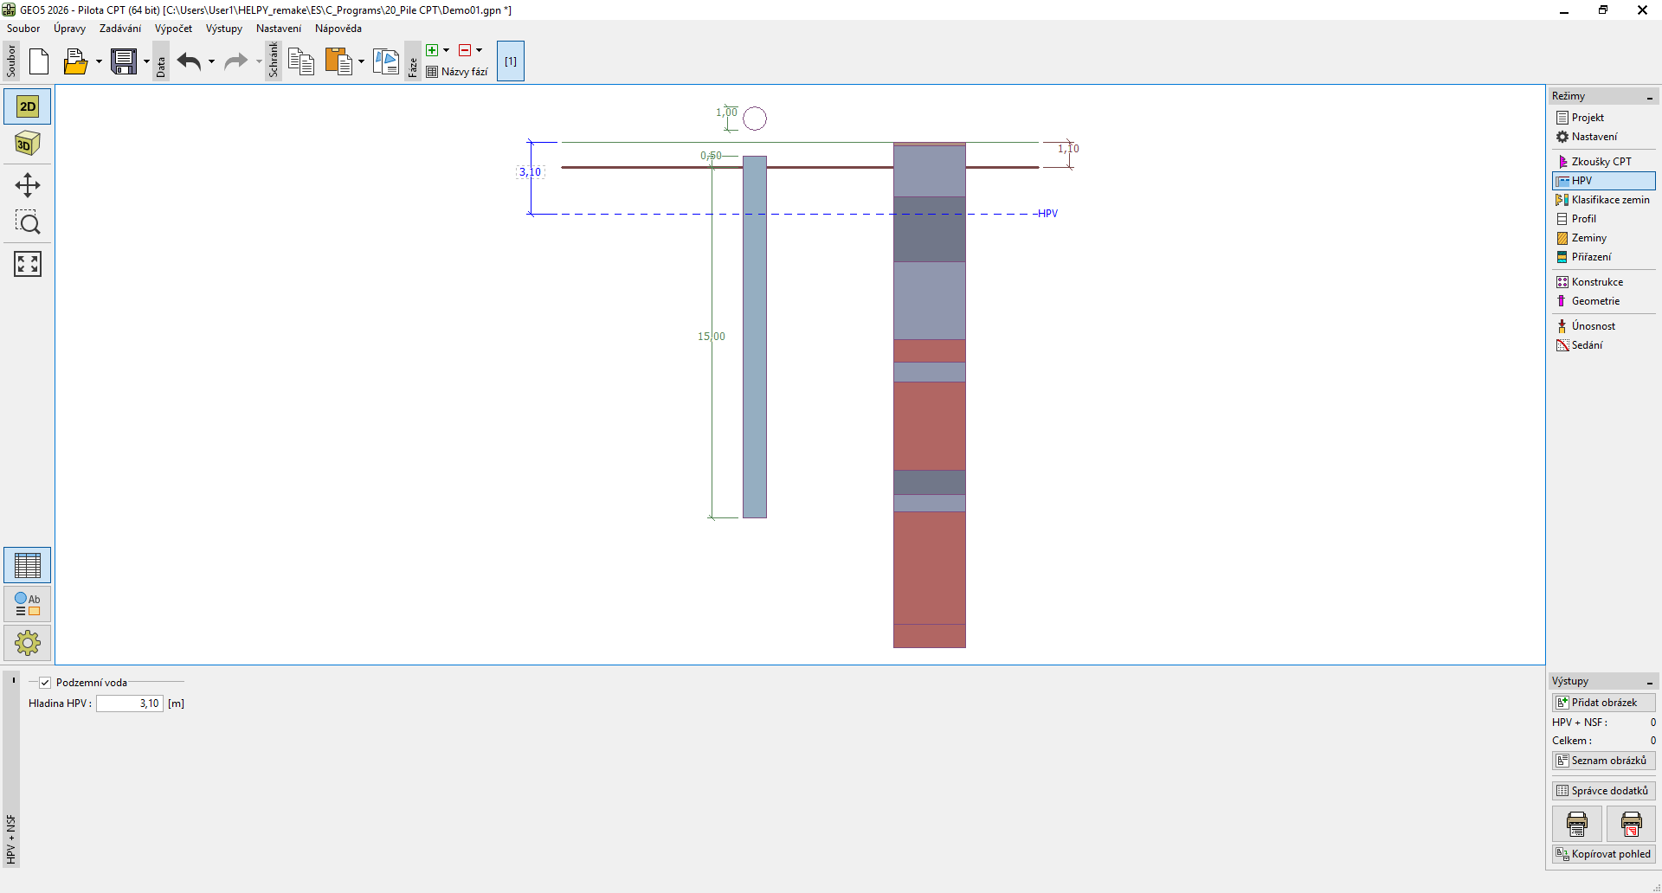
Task: Expand the open file dropdown arrow
Action: click(99, 61)
